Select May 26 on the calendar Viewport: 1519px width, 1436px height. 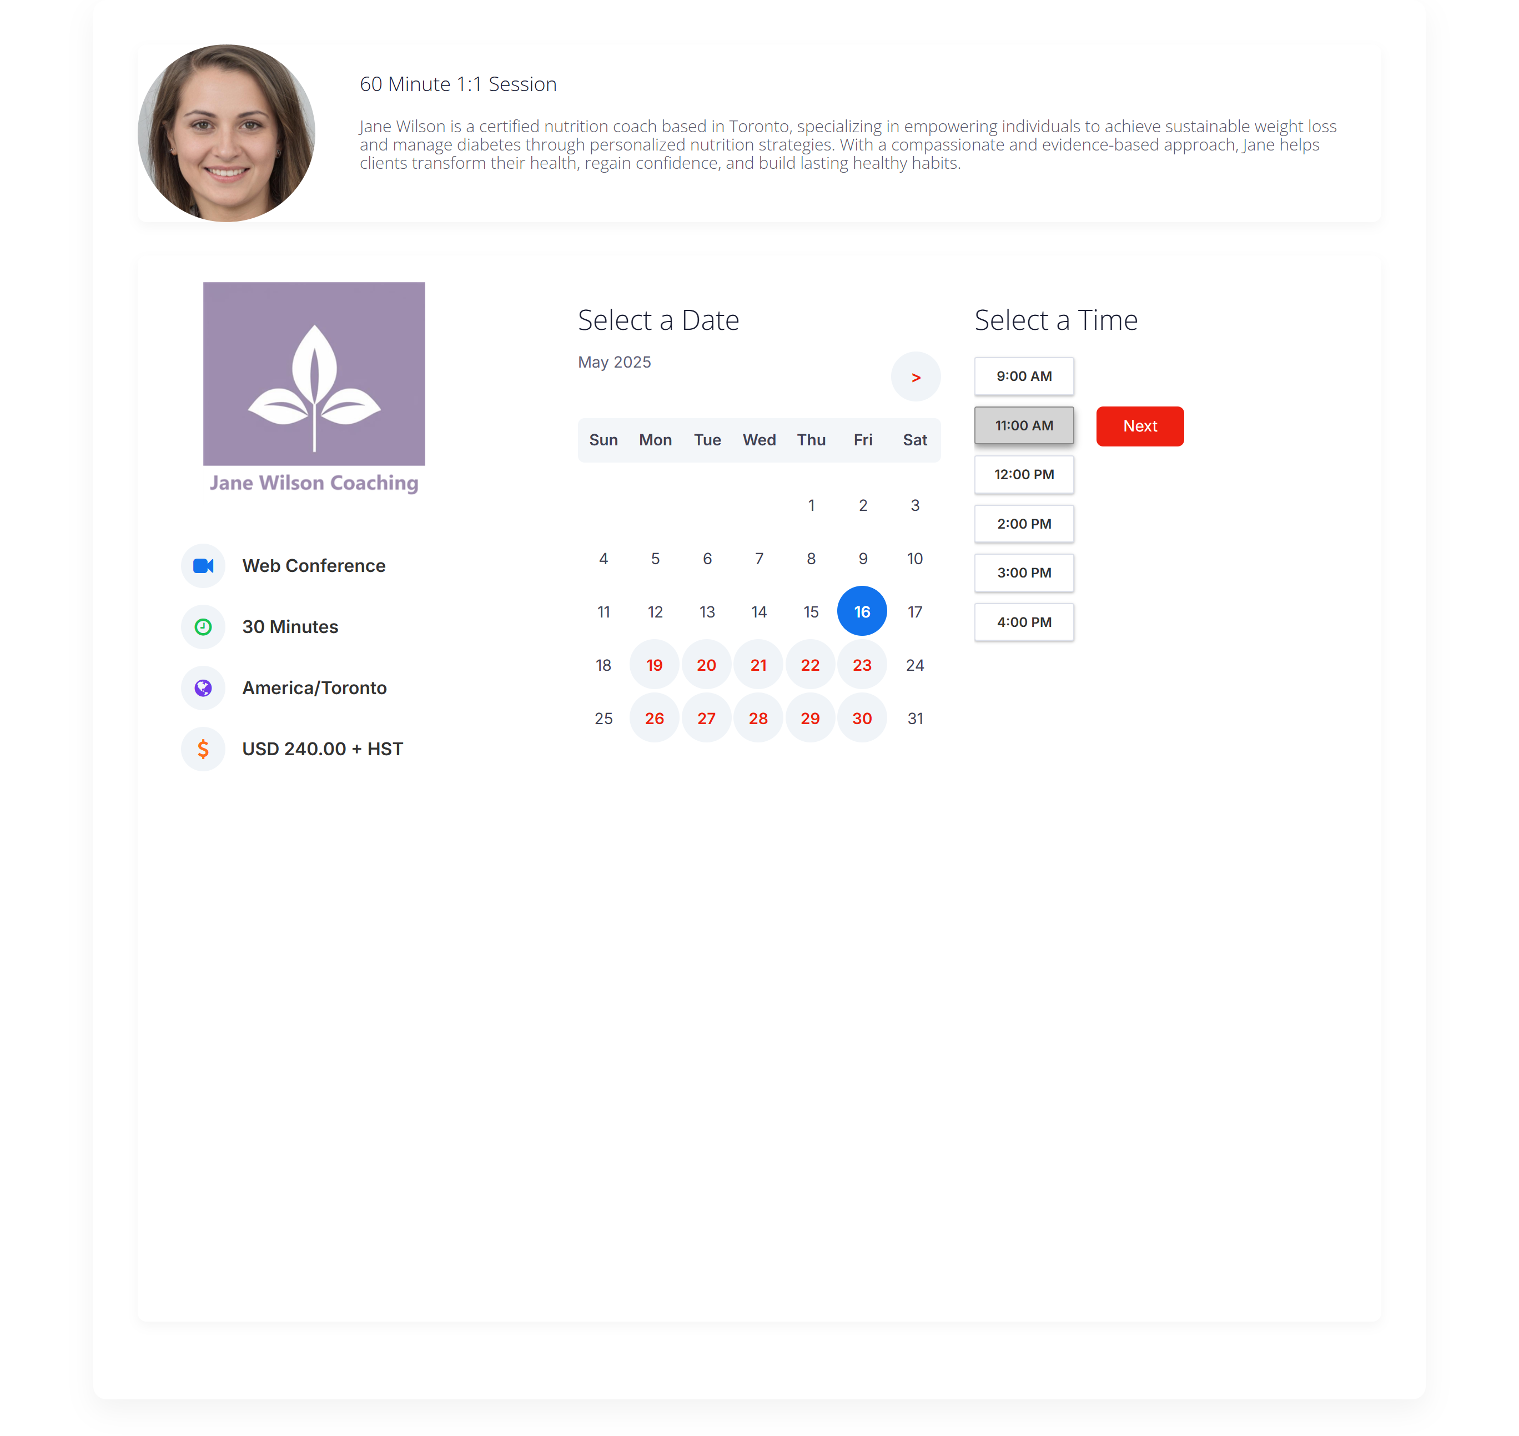click(654, 719)
